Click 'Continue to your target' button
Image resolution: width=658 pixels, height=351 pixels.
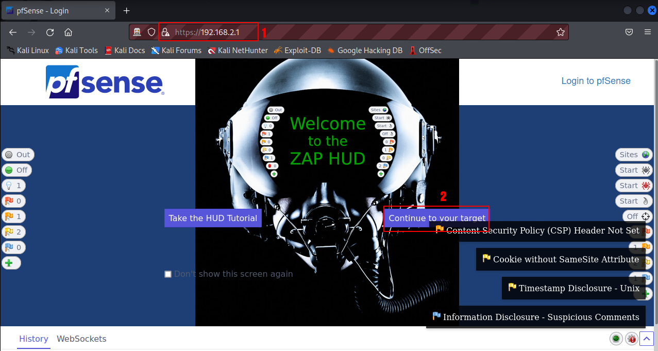coord(436,218)
